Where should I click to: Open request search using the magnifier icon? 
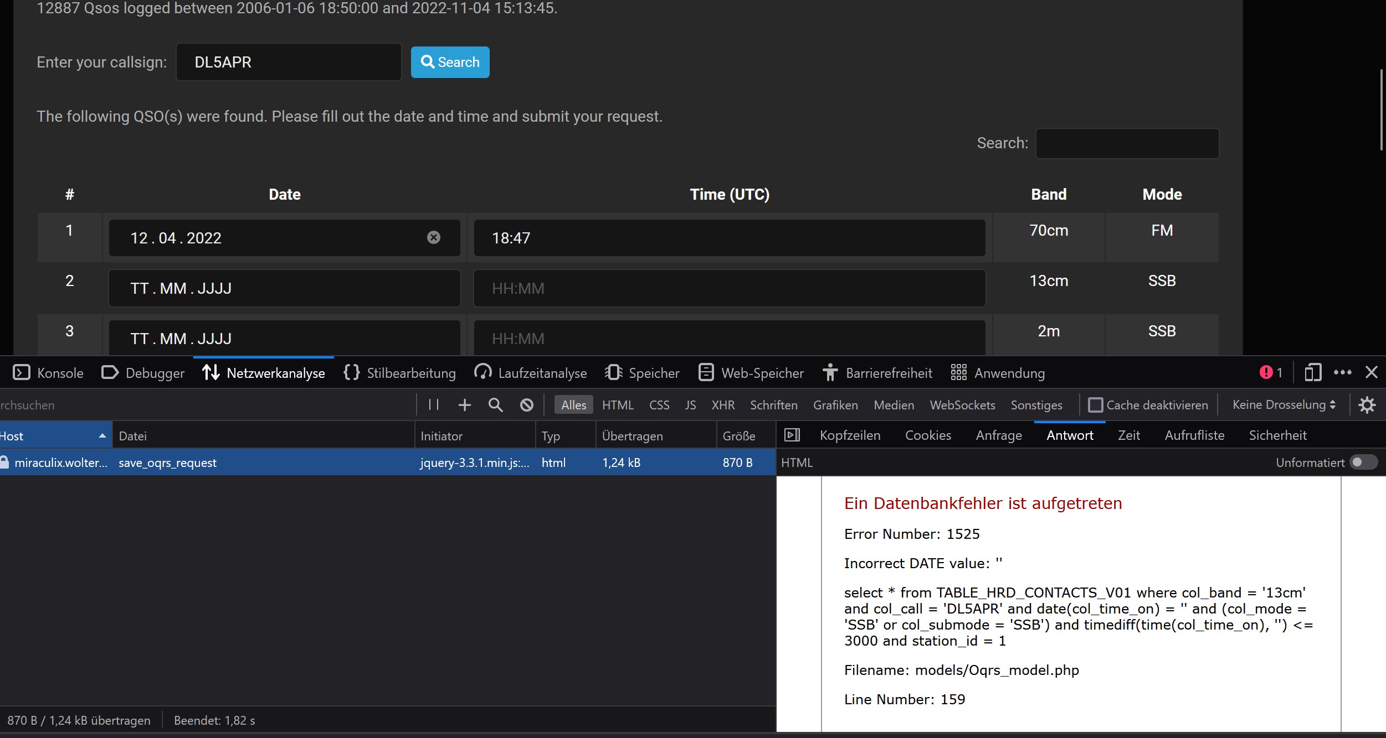click(496, 405)
